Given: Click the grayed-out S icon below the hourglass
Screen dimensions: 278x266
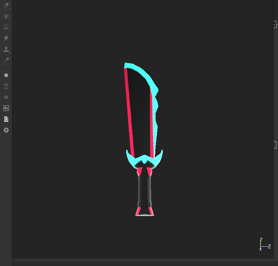Looking at the screenshot, I should [6, 97].
